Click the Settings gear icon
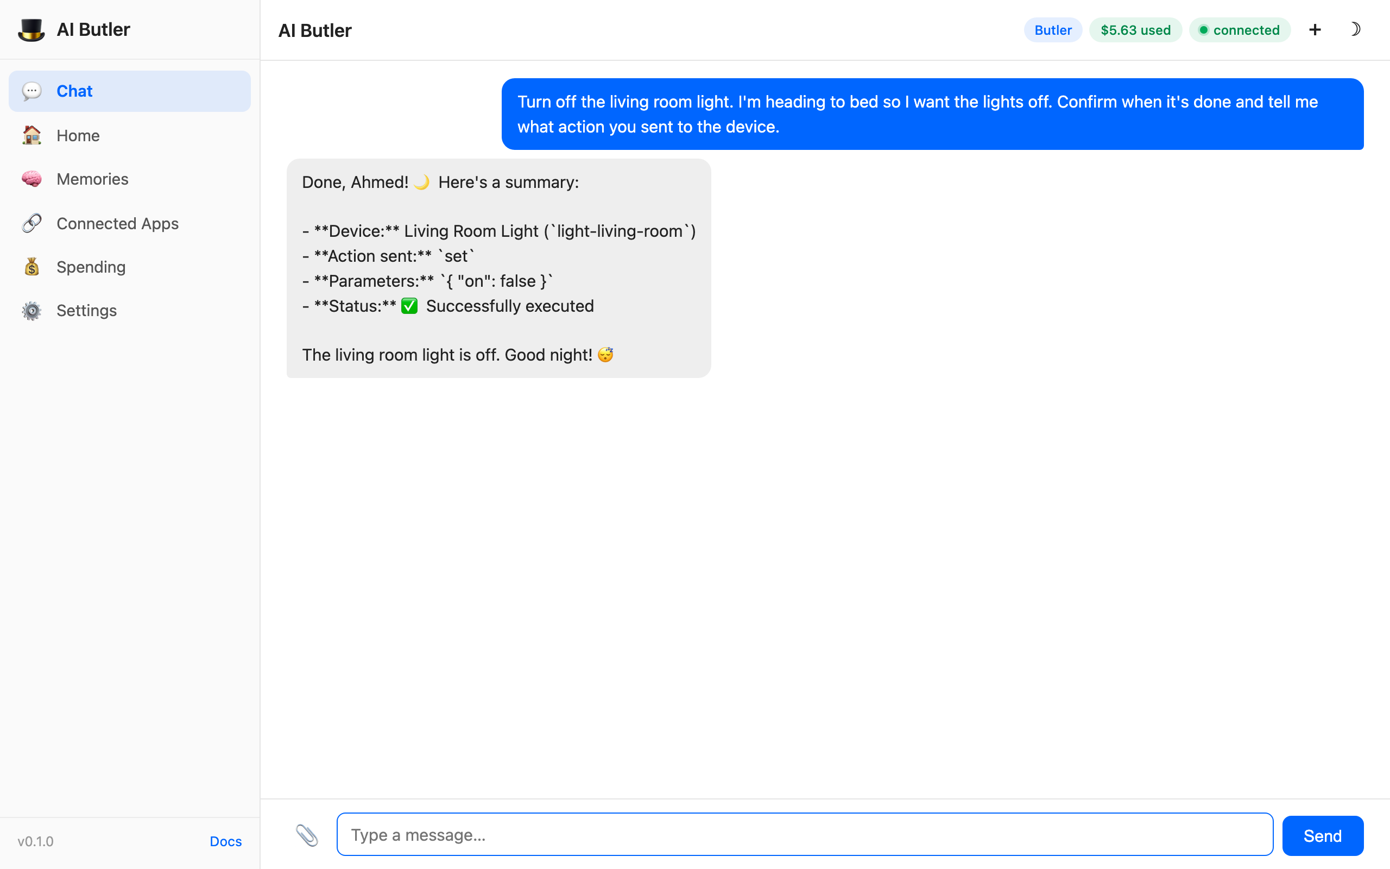1390x869 pixels. [x=31, y=310]
